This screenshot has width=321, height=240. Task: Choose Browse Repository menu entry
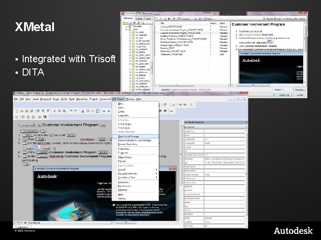point(136,144)
